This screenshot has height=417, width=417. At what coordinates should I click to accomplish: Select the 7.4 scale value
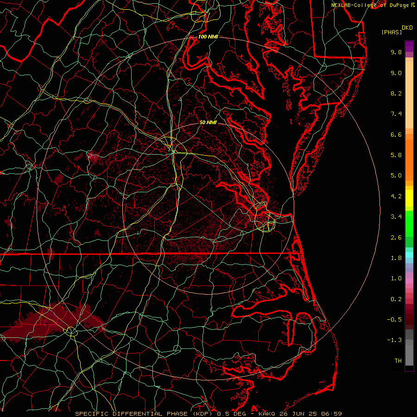(x=396, y=114)
